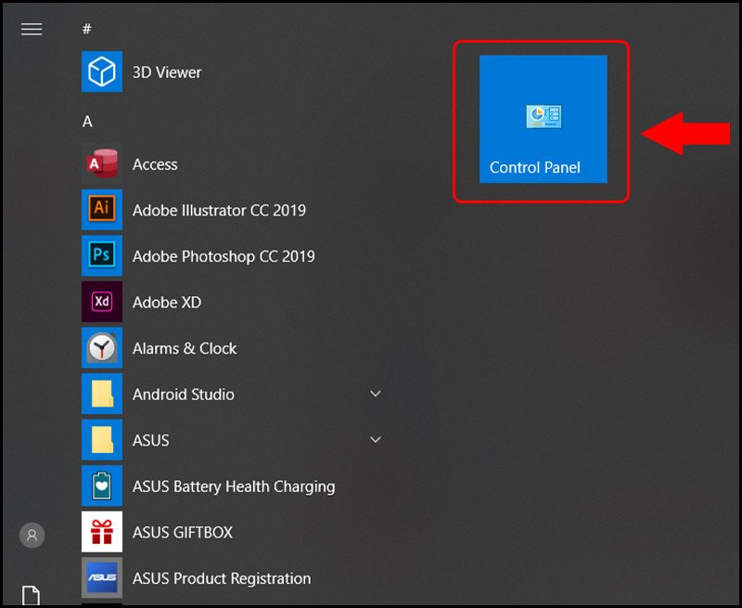
Task: Launch Adobe Photoshop CC 2019
Action: (223, 256)
